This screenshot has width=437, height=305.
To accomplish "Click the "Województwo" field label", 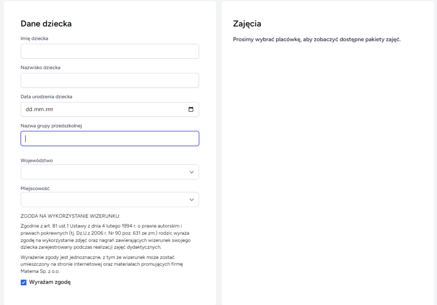I will (37, 161).
